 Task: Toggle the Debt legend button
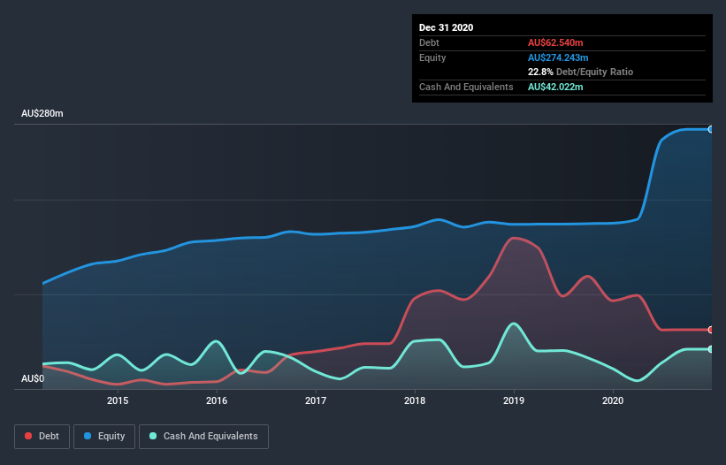coord(42,437)
